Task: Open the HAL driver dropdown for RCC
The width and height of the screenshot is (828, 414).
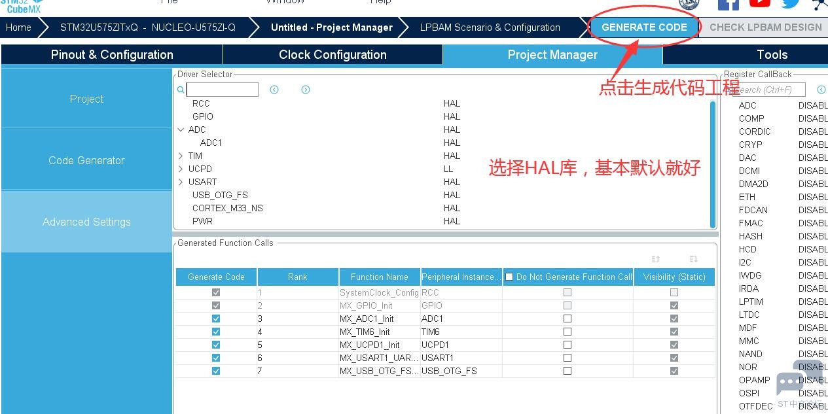Action: pos(452,103)
